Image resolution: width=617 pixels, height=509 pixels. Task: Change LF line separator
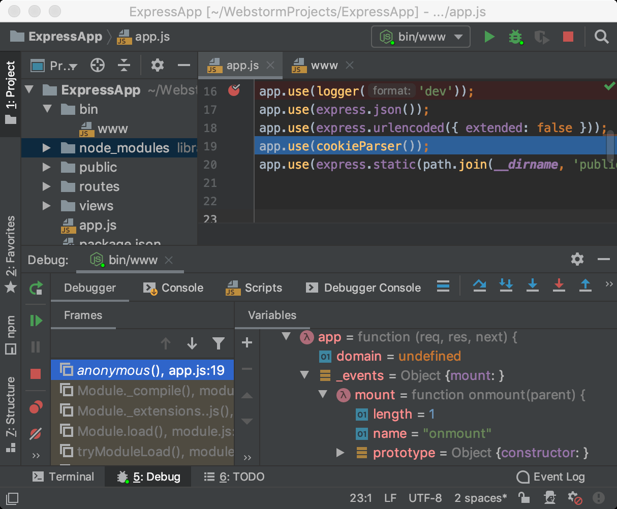click(390, 498)
